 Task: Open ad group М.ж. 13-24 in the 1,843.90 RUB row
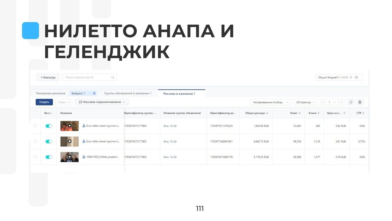(x=170, y=126)
